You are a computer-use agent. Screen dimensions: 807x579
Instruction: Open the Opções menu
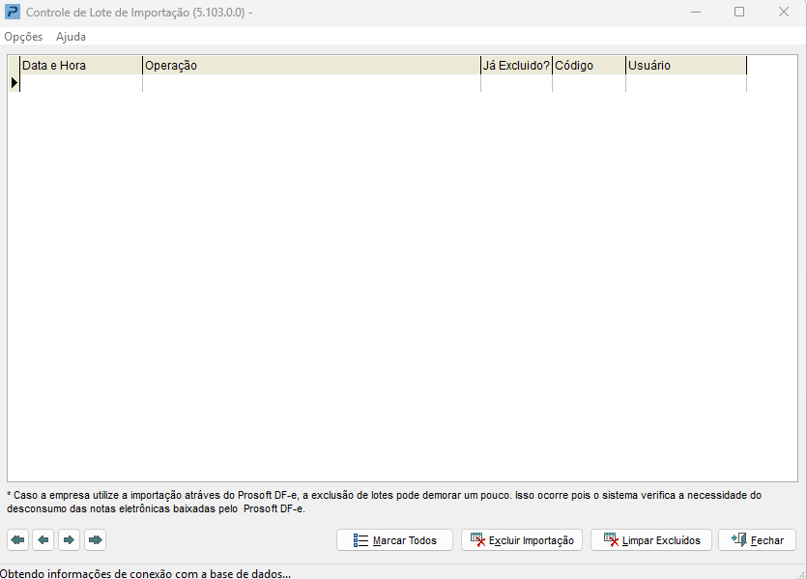[x=23, y=37]
